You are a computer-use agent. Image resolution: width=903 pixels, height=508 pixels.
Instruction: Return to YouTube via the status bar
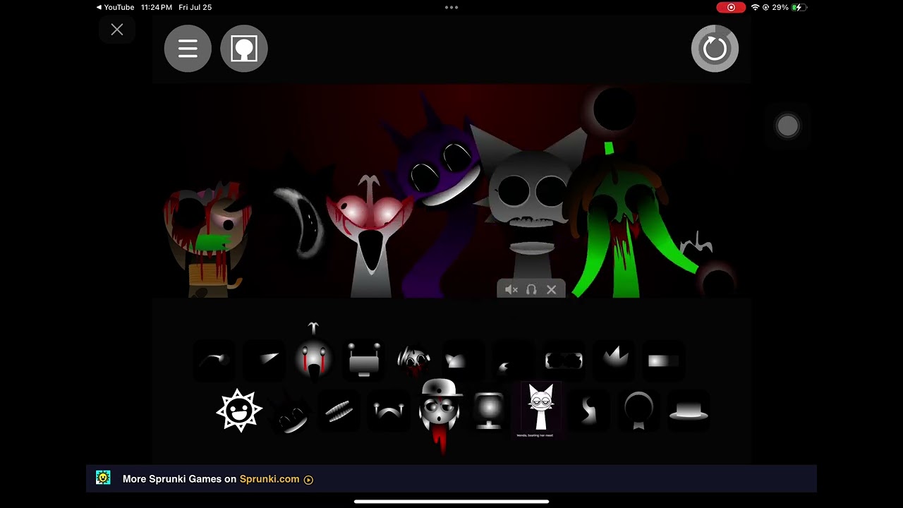pos(116,7)
